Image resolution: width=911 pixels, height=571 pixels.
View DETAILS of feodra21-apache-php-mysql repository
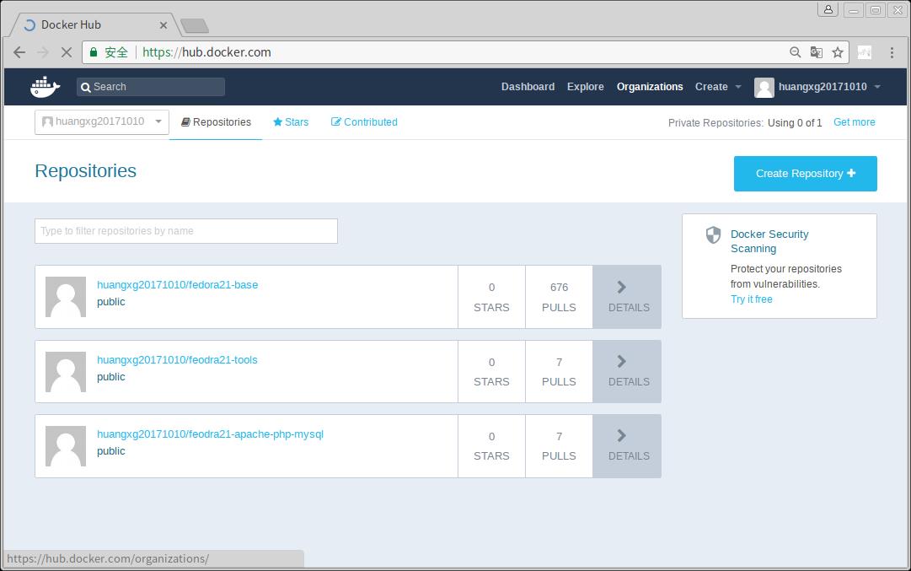[627, 446]
